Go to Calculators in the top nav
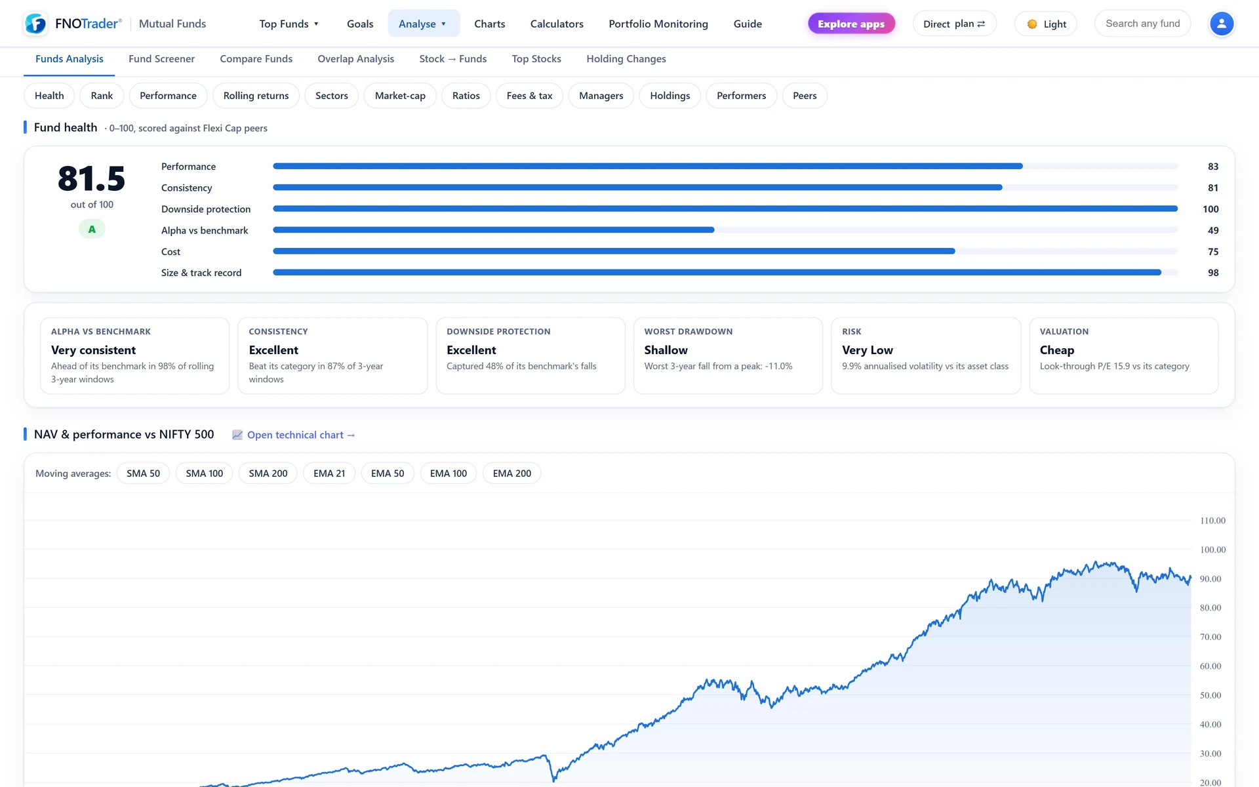The width and height of the screenshot is (1259, 787). tap(557, 24)
